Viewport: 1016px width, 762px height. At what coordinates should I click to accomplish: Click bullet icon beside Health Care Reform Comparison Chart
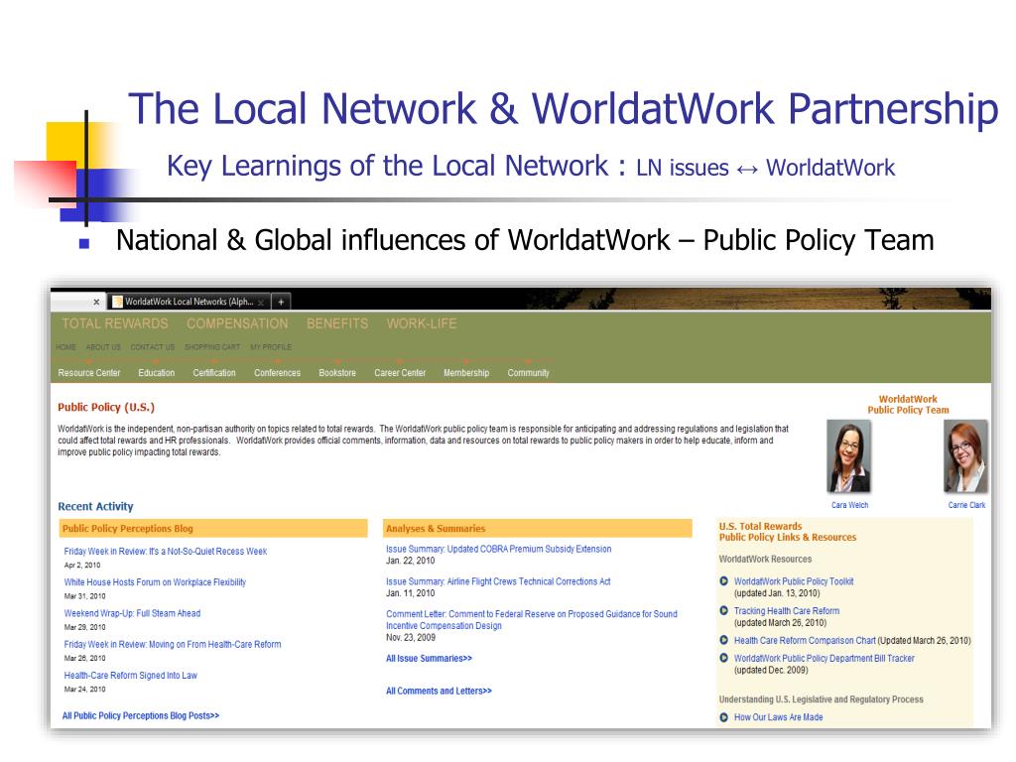[723, 640]
